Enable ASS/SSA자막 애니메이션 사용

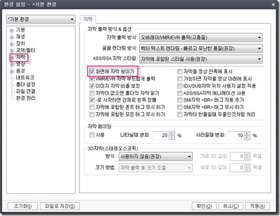click(179, 93)
